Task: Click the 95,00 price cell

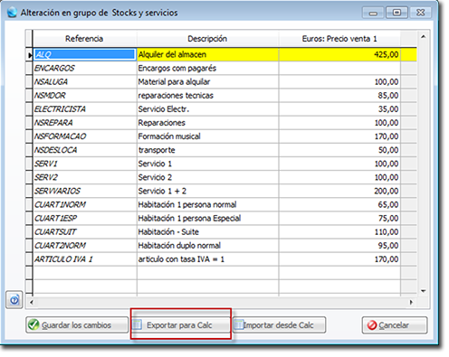Action: tap(339, 246)
